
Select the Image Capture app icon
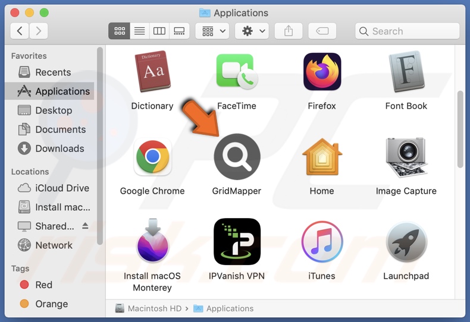(406, 157)
